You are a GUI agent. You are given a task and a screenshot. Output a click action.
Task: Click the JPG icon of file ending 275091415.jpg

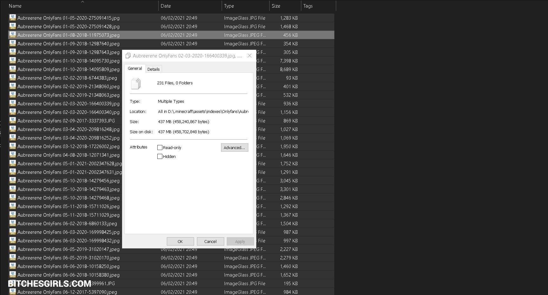pos(12,18)
